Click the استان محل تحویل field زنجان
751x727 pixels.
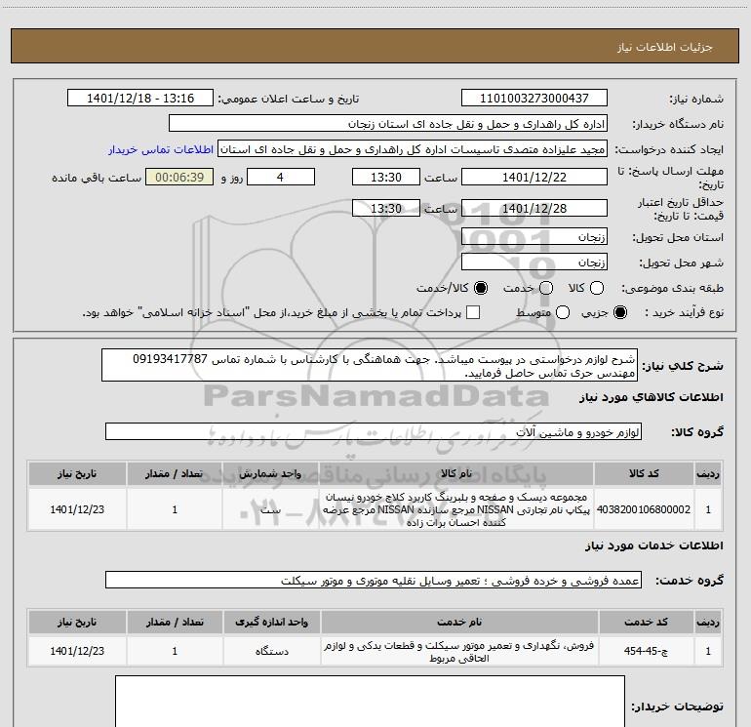tap(534, 236)
